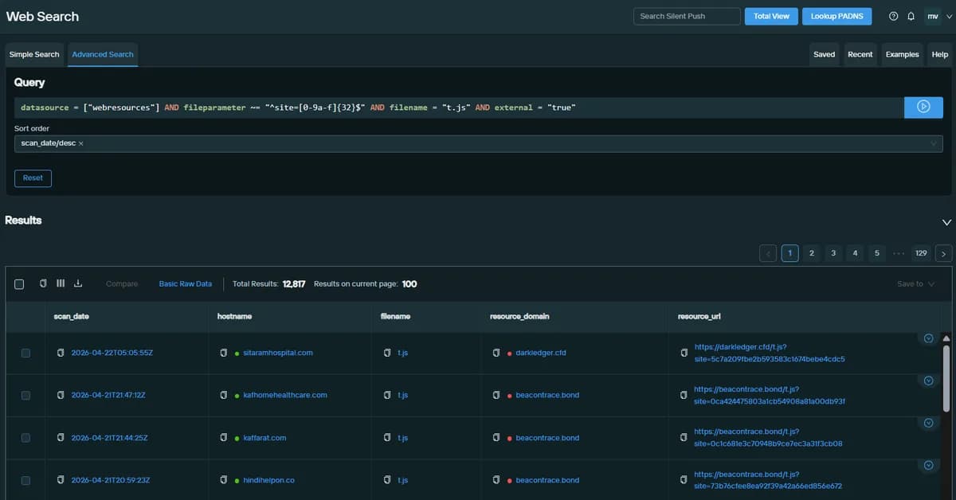The height and width of the screenshot is (500, 956).
Task: Click the Total View button
Action: point(771,16)
